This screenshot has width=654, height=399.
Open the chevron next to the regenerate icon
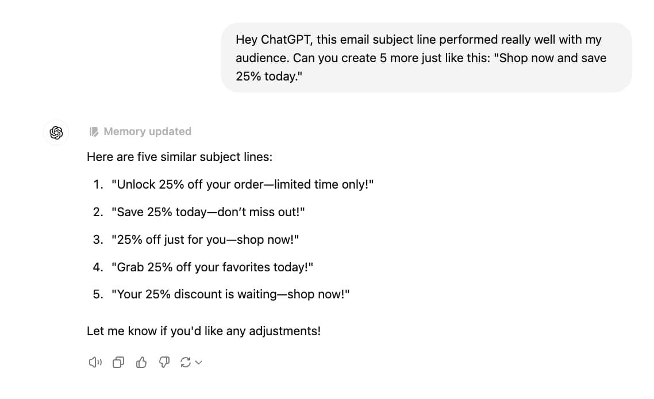tap(197, 363)
